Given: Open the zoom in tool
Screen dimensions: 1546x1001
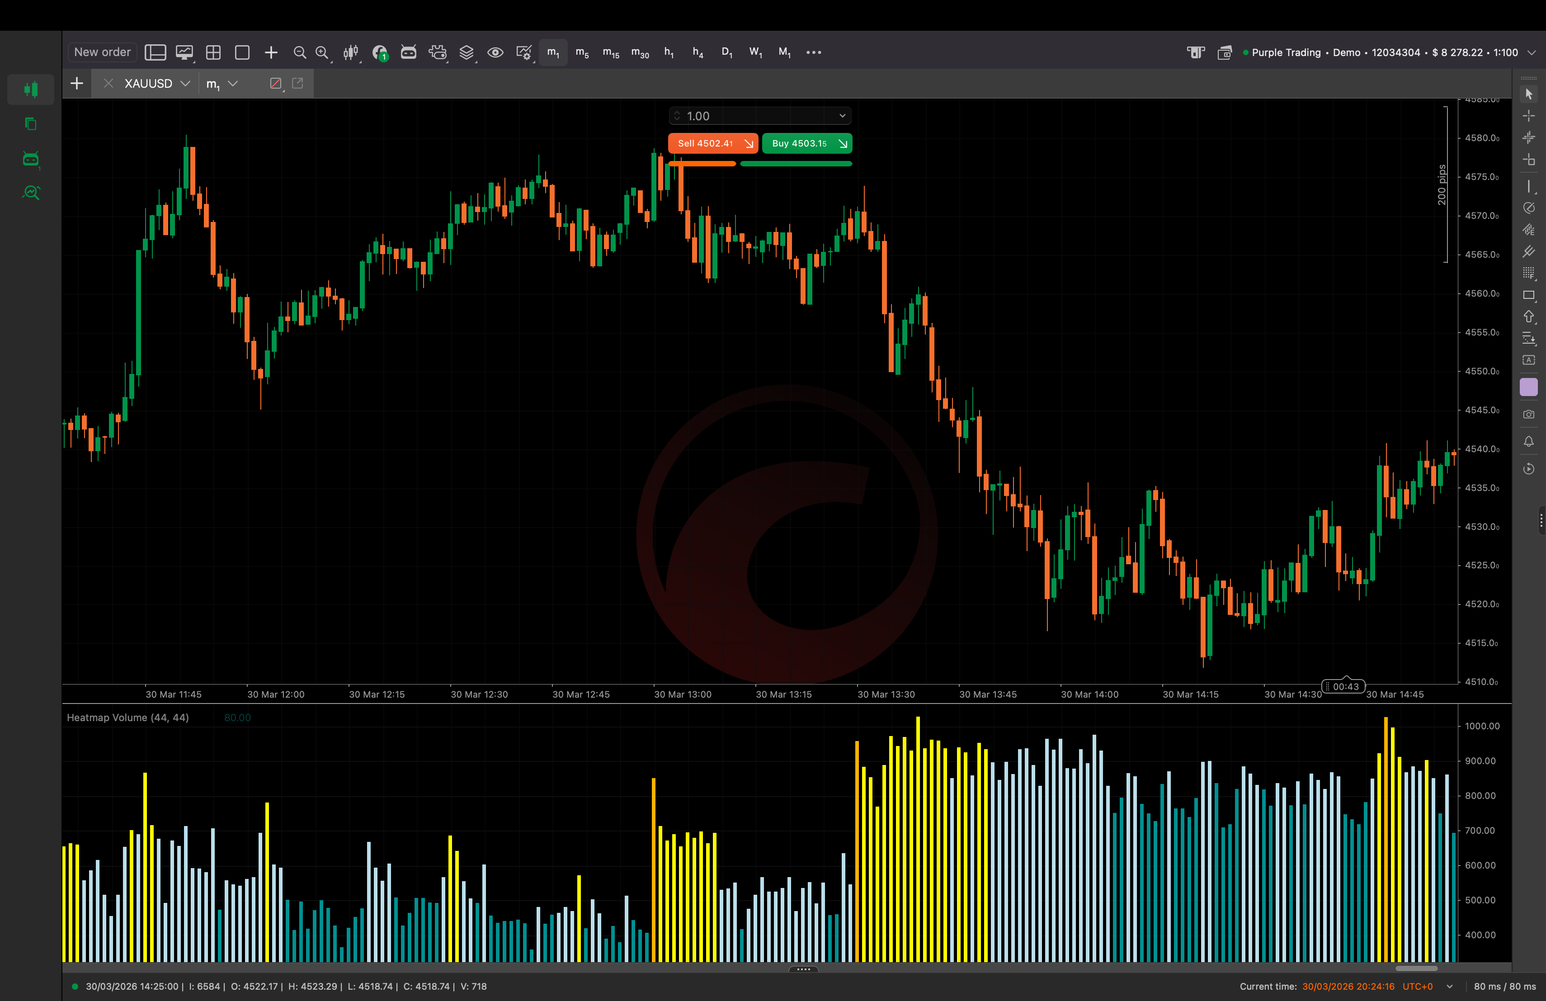Looking at the screenshot, I should point(322,52).
